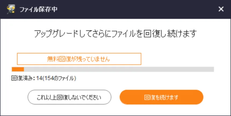The width and height of the screenshot is (231, 116).
Task: Click the 回復し続けます end of the heading
Action: (170, 34)
